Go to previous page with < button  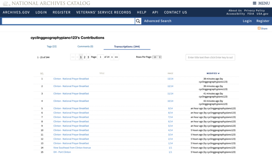pyautogui.click(x=77, y=57)
